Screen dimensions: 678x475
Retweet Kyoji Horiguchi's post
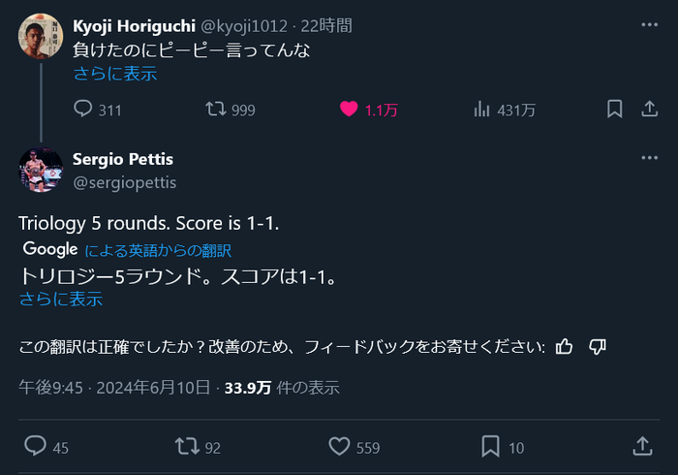click(x=216, y=110)
